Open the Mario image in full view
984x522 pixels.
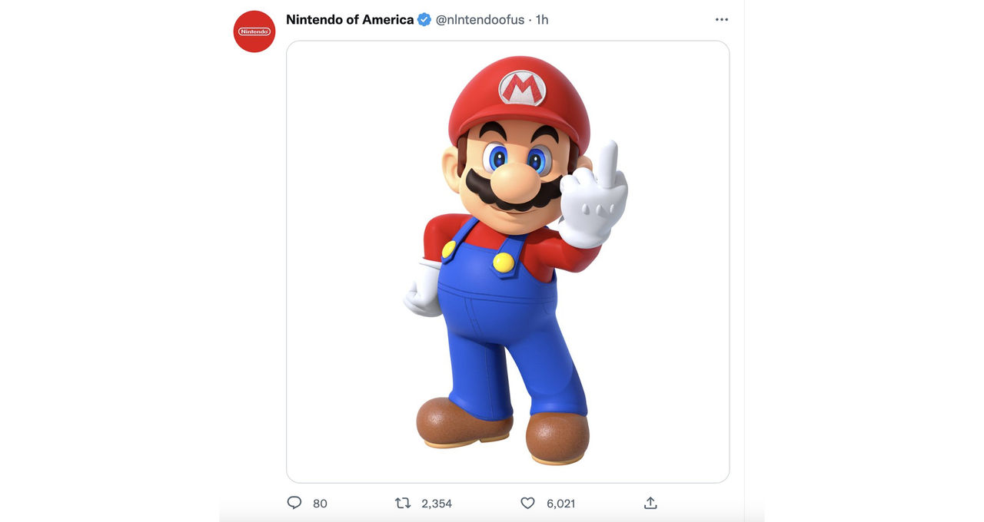[x=507, y=261]
